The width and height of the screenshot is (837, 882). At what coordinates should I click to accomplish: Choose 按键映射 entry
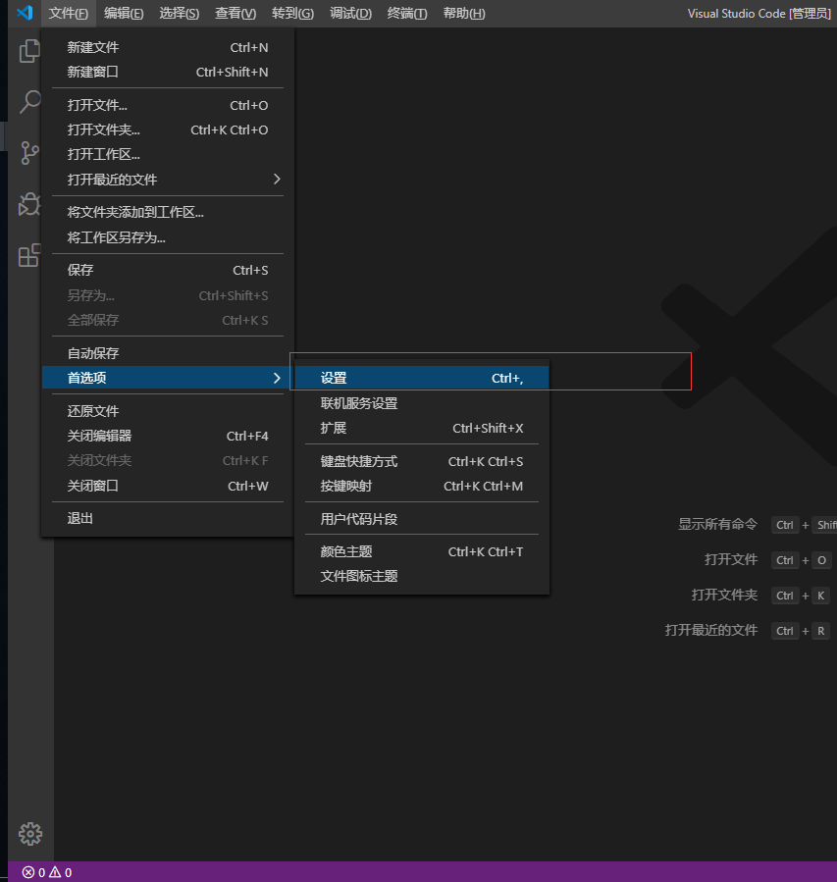coord(421,486)
